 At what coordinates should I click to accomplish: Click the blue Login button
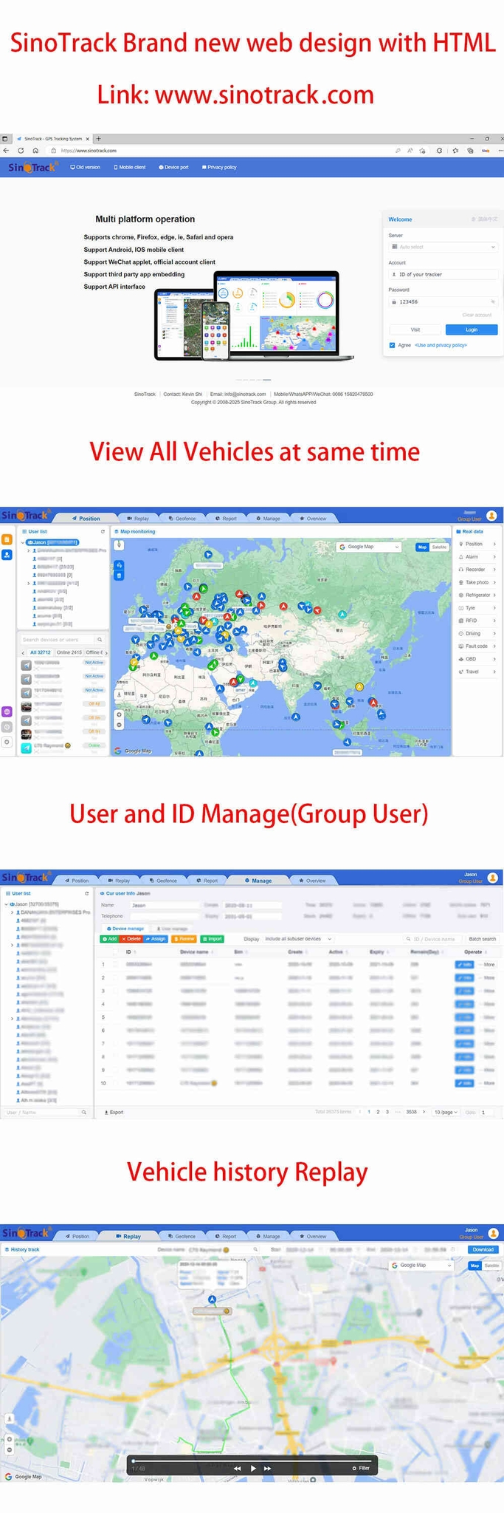[x=471, y=329]
